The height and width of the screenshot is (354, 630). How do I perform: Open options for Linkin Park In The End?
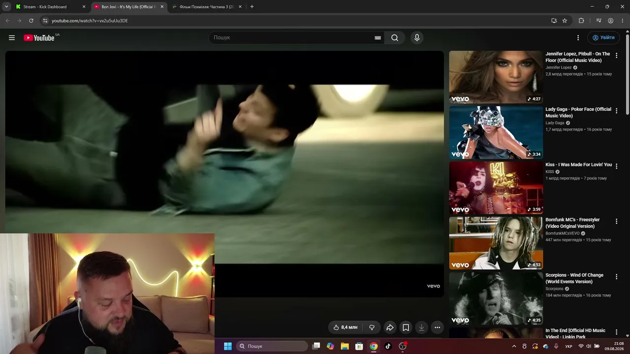(616, 332)
